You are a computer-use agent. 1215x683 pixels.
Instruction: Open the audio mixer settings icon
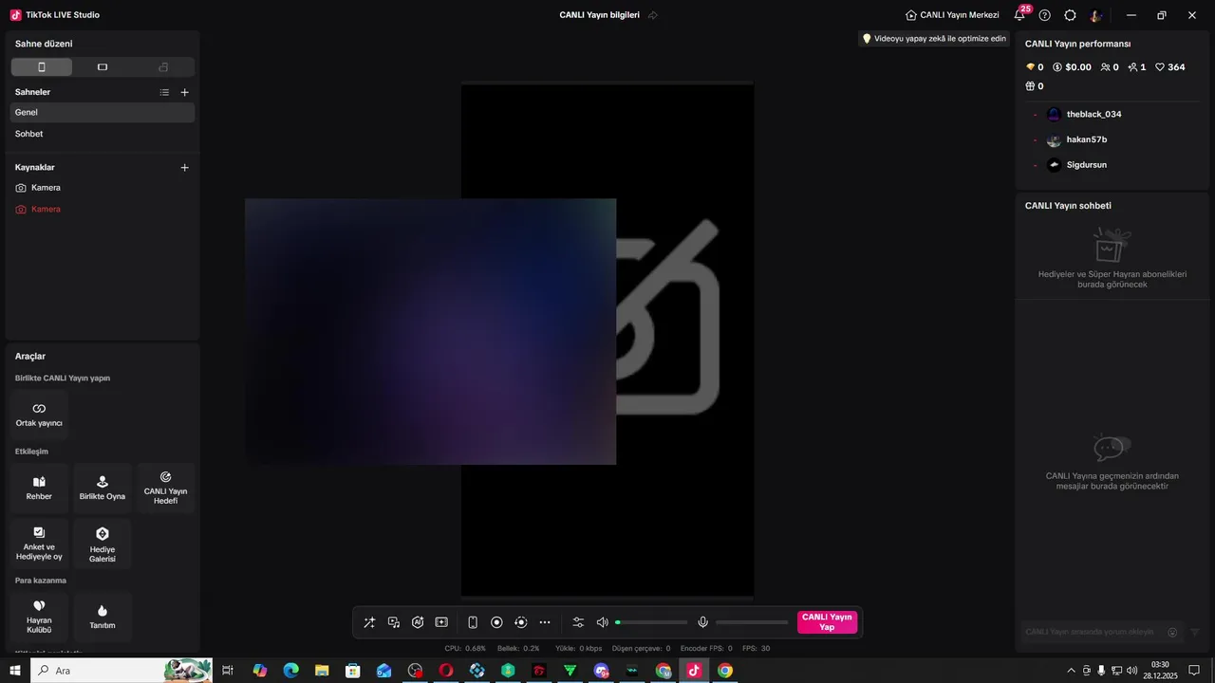(578, 622)
